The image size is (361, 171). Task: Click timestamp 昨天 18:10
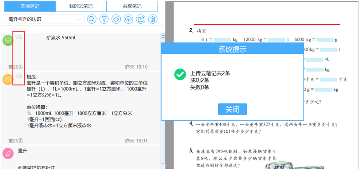(136, 67)
